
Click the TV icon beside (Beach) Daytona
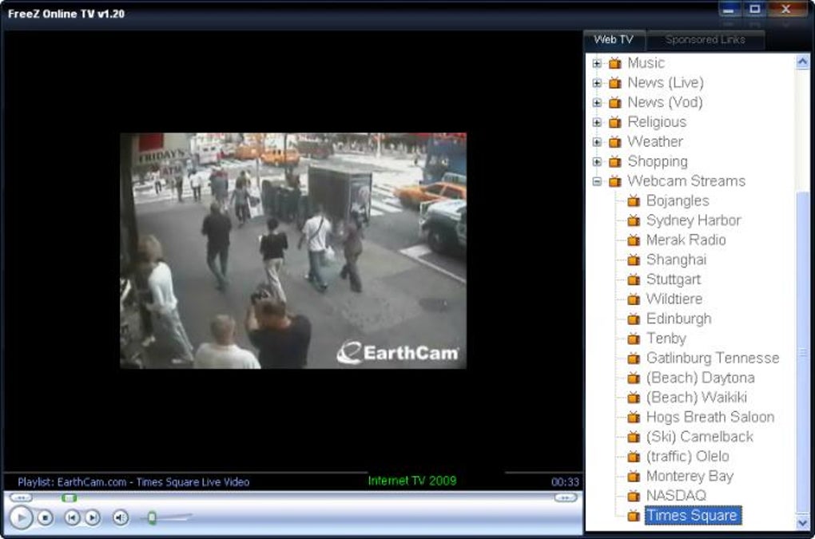[x=634, y=378]
